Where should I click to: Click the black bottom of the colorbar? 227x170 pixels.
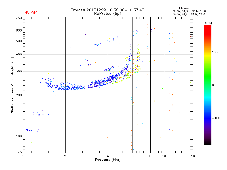pyautogui.click(x=208, y=143)
